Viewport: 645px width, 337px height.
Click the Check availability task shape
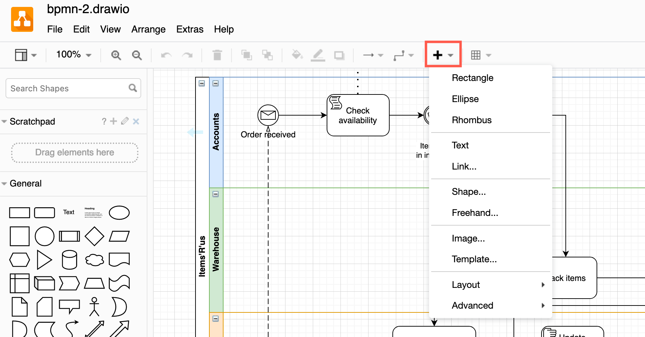point(358,115)
